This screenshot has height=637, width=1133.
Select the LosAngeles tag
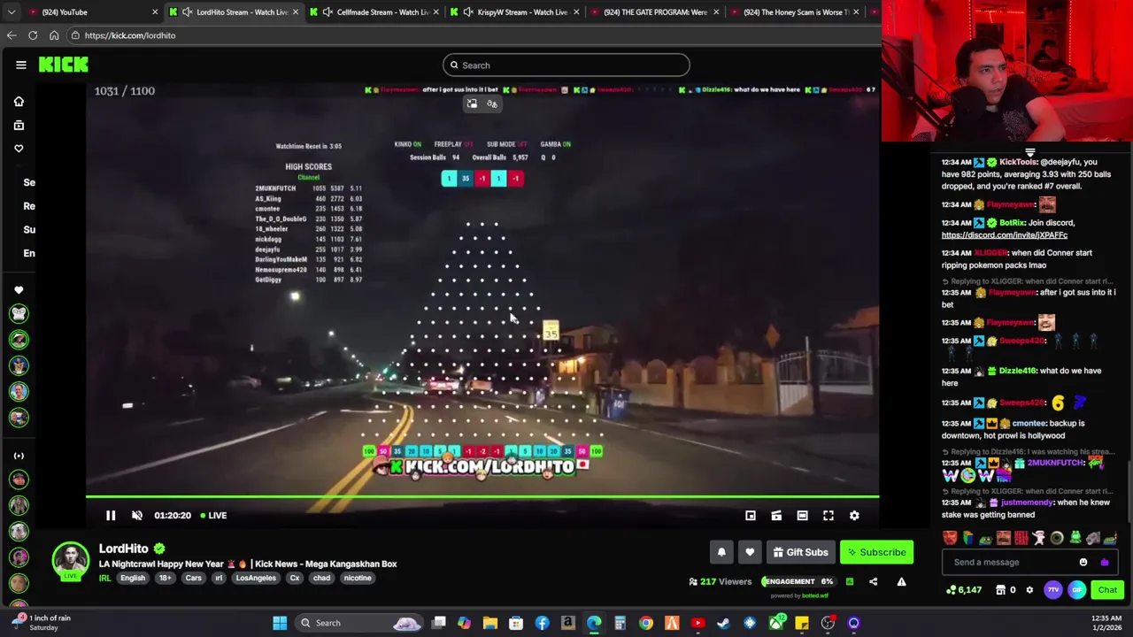pyautogui.click(x=256, y=578)
